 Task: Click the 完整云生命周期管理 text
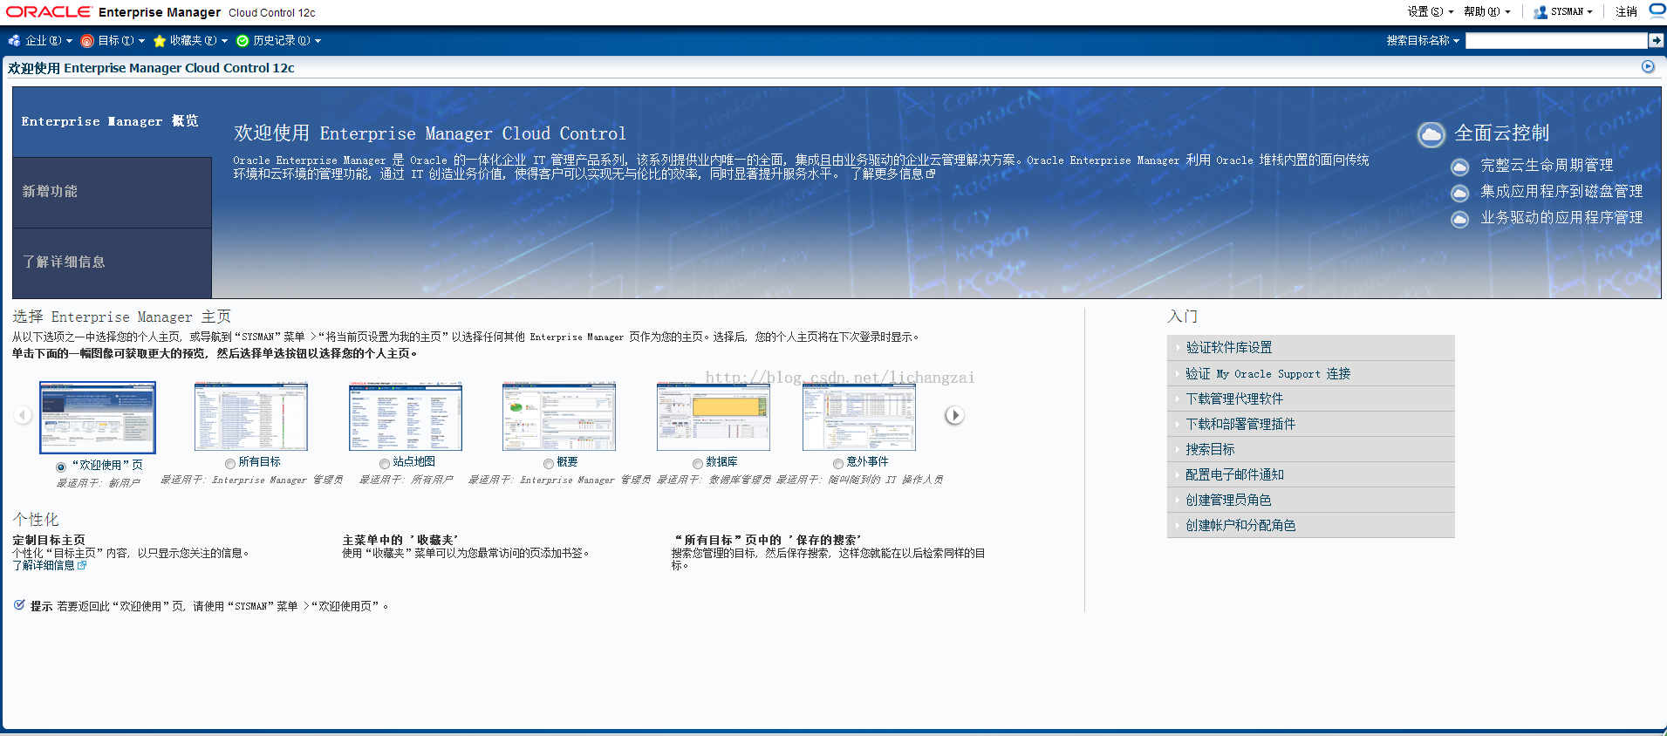1547,166
